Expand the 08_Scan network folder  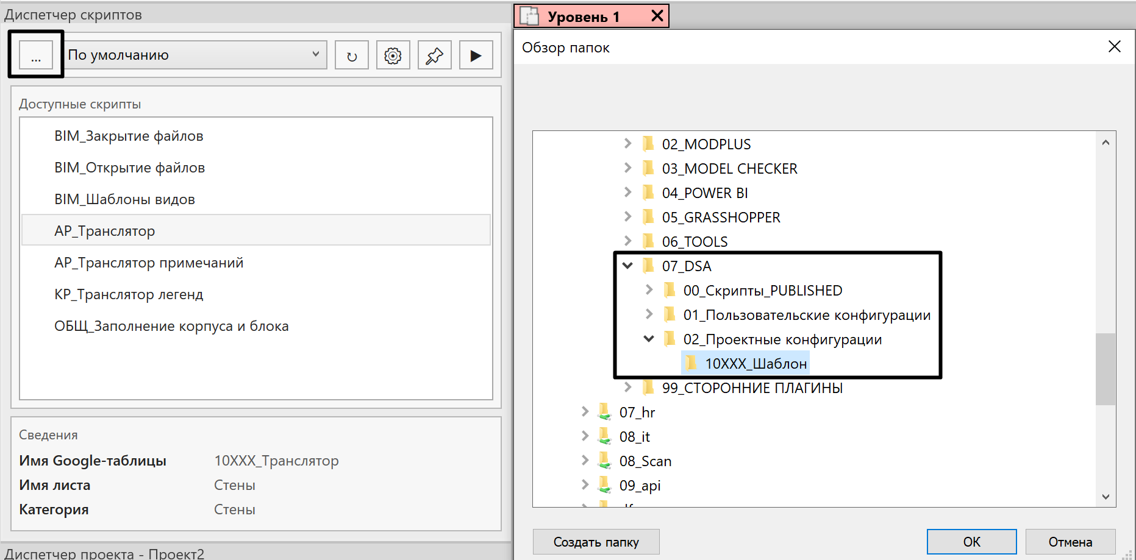pyautogui.click(x=585, y=461)
